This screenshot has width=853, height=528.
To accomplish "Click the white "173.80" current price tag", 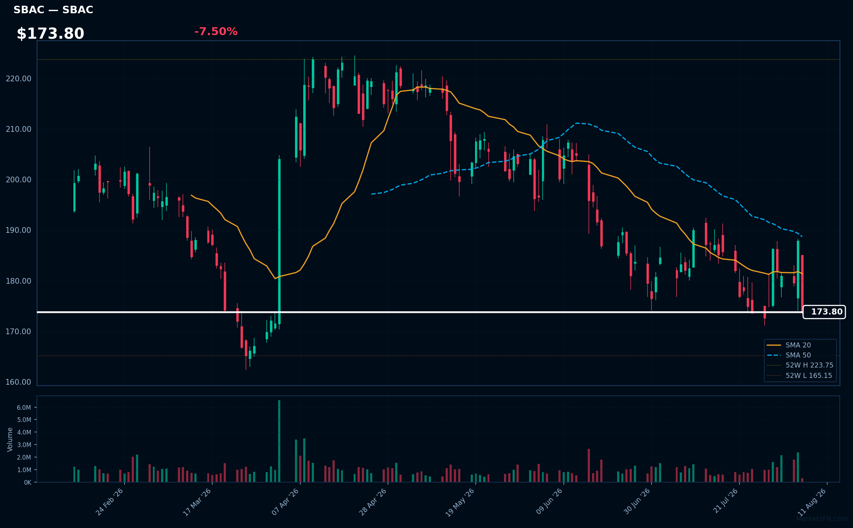I will pos(824,312).
